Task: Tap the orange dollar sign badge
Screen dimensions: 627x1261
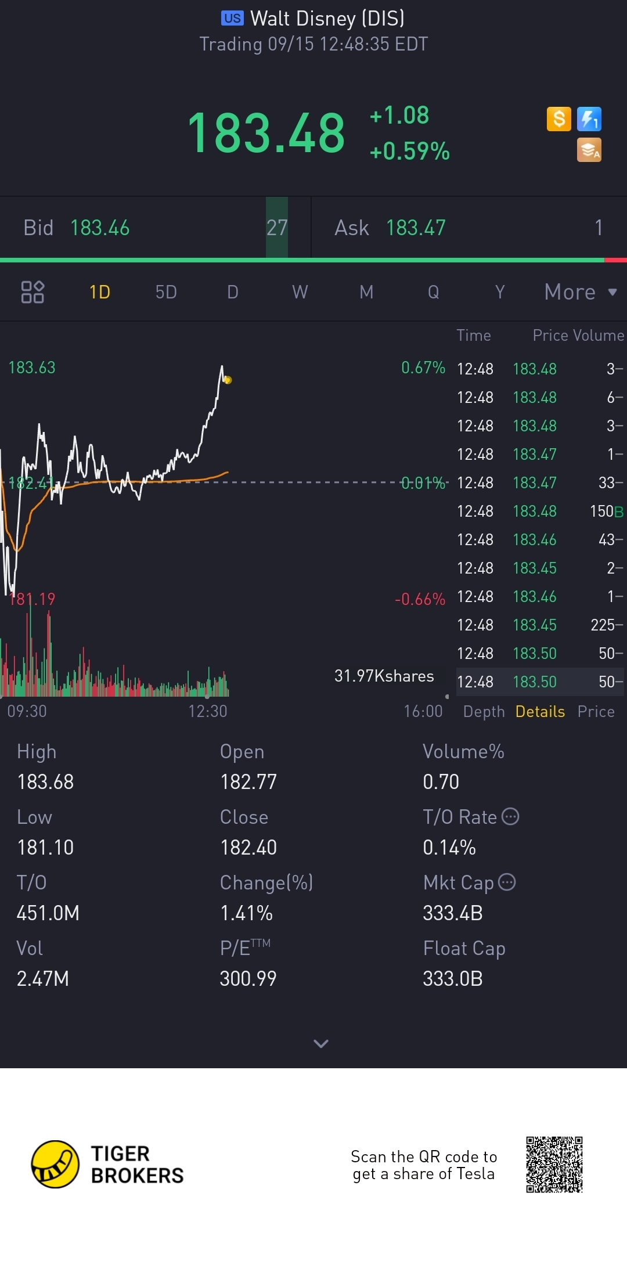Action: coord(558,119)
